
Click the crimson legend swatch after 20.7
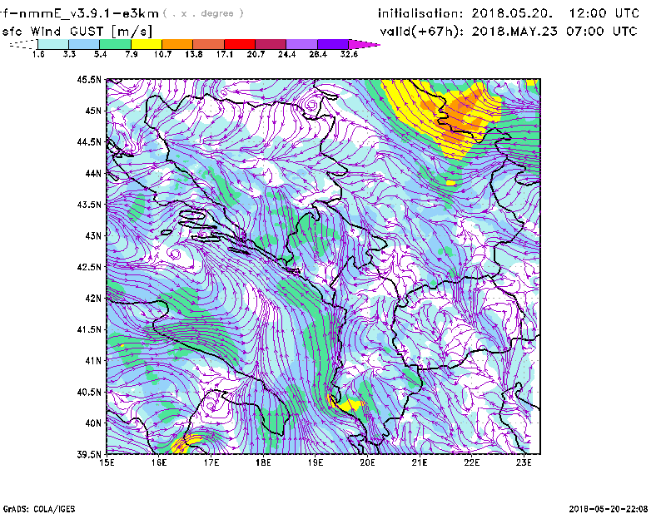[271, 44]
